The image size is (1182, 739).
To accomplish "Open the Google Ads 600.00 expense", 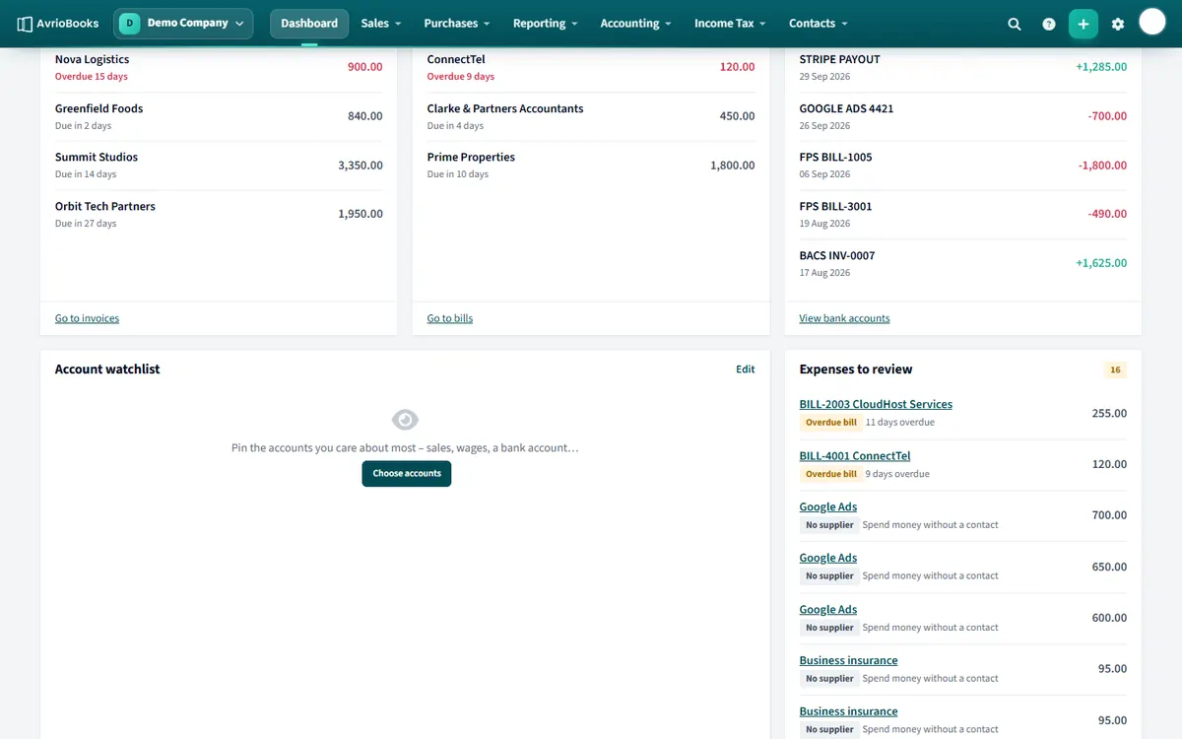I will (828, 610).
